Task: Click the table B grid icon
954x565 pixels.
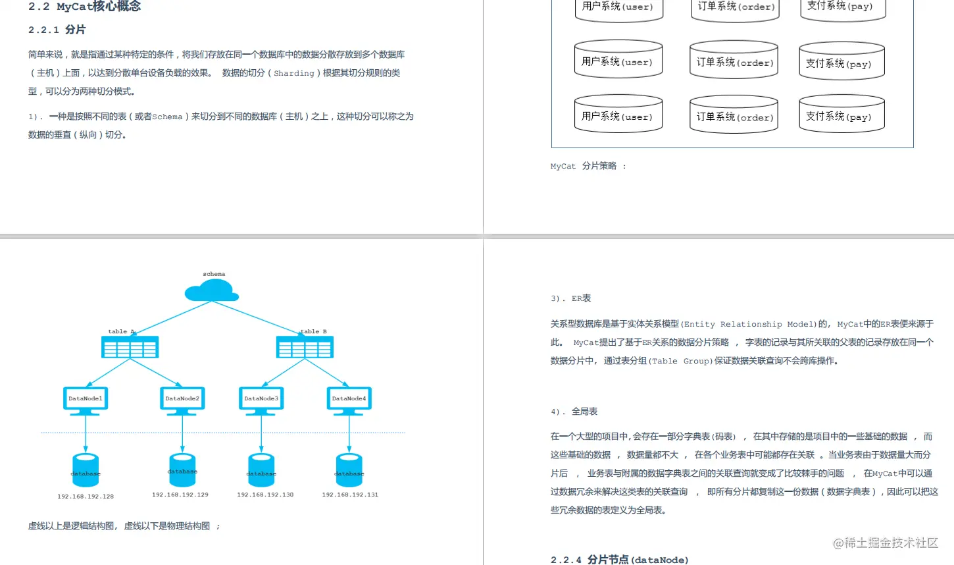Action: (305, 346)
